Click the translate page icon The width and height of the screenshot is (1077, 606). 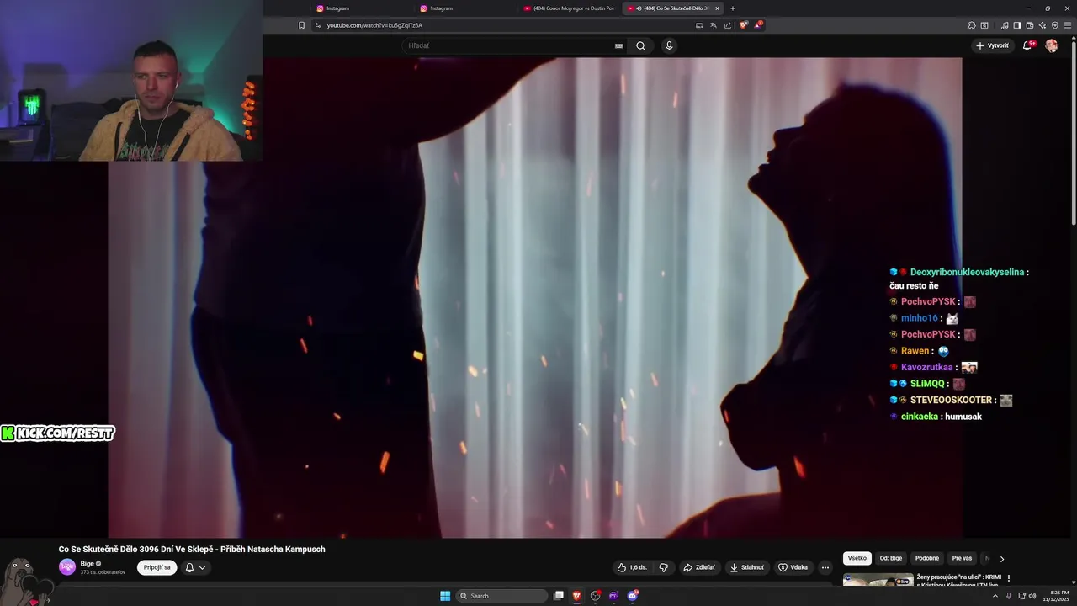coord(714,25)
